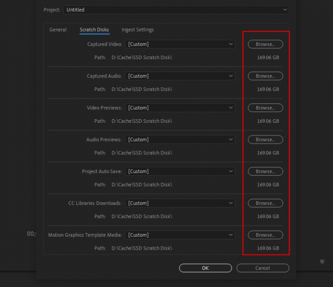The height and width of the screenshot is (287, 333).
Task: Click the 169.06 GB value under Captured Audio
Action: click(x=268, y=89)
